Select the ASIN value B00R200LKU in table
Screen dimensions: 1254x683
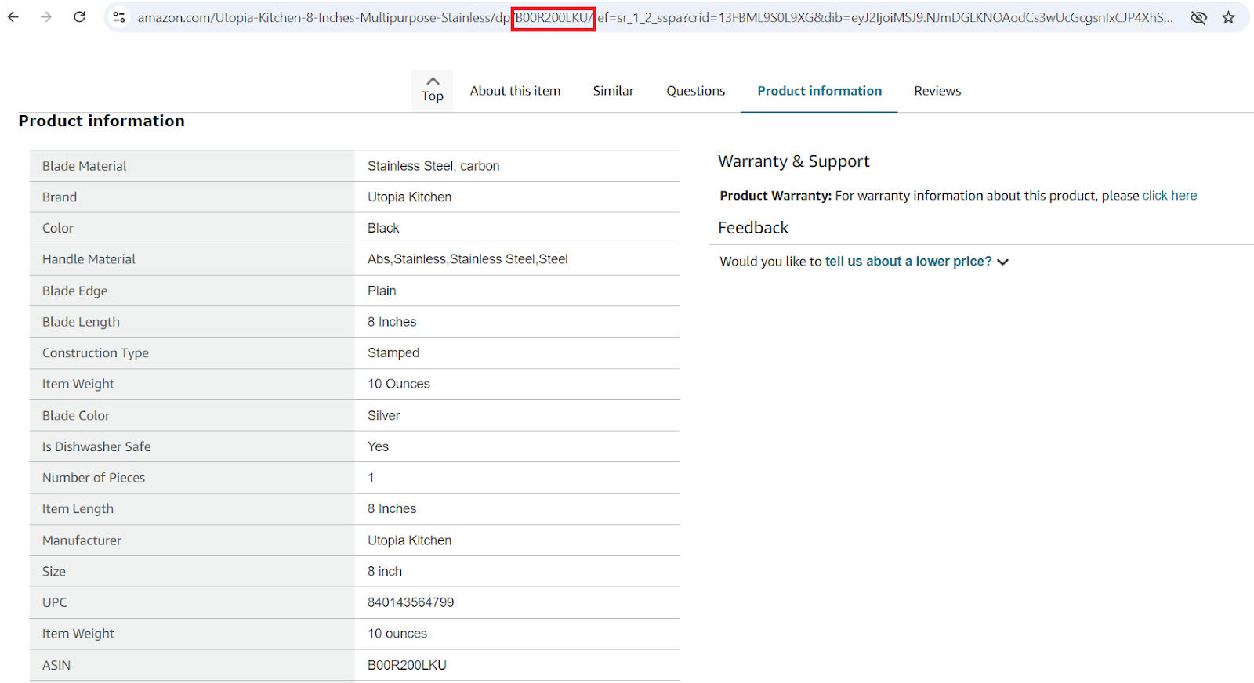click(407, 665)
